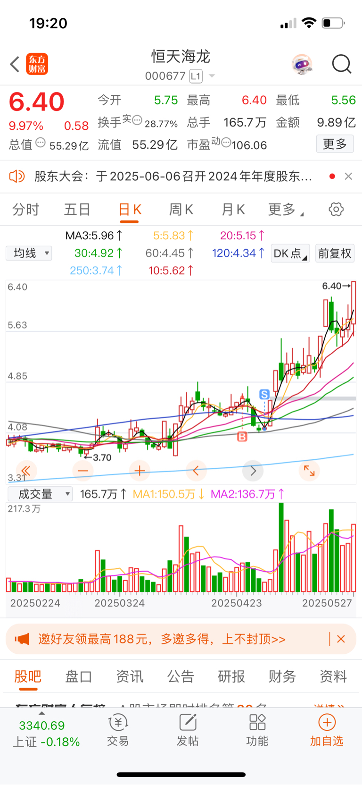Switch to the 公告 tab
The image size is (362, 785).
[x=181, y=676]
